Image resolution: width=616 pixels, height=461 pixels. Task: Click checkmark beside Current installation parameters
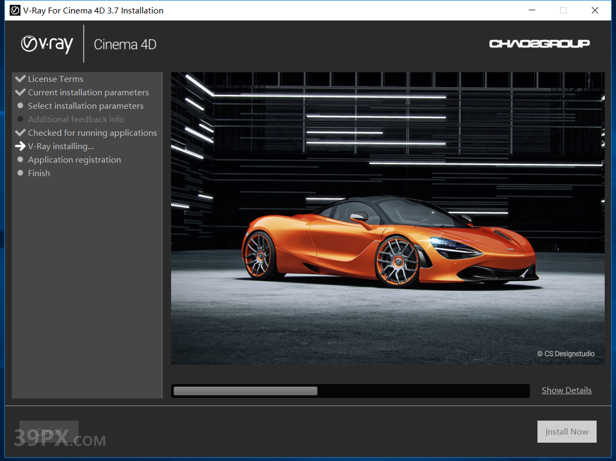pos(20,92)
